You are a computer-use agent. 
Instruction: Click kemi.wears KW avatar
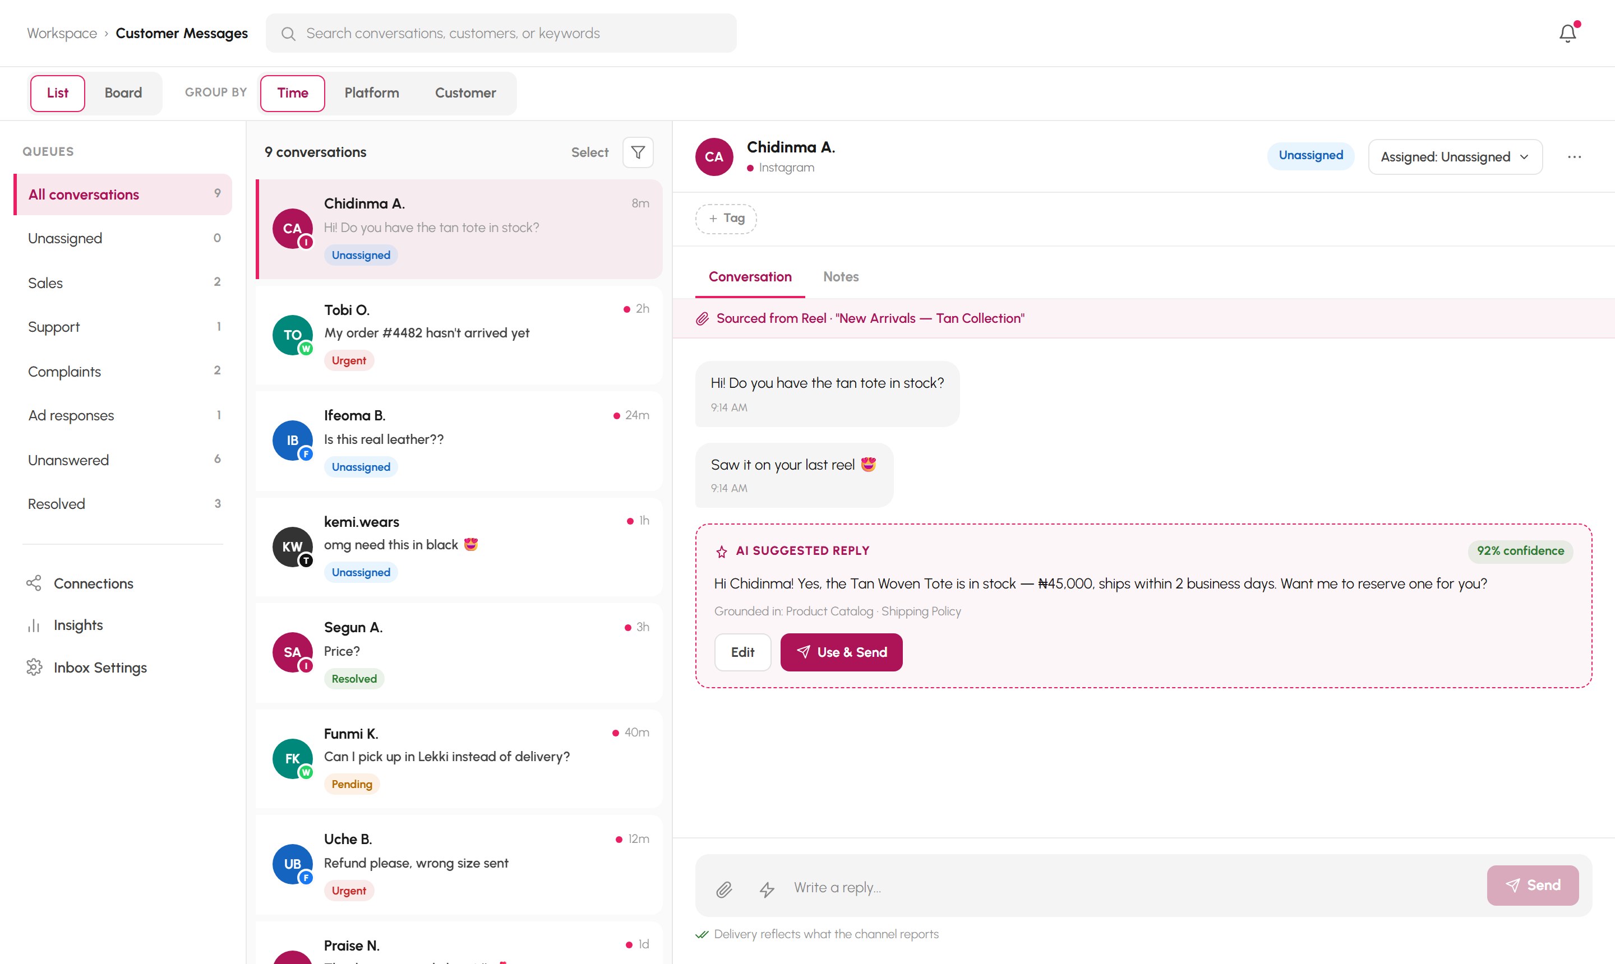(x=292, y=547)
